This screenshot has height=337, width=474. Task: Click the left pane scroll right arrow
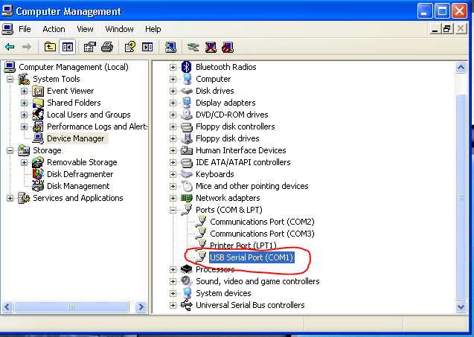pyautogui.click(x=141, y=307)
